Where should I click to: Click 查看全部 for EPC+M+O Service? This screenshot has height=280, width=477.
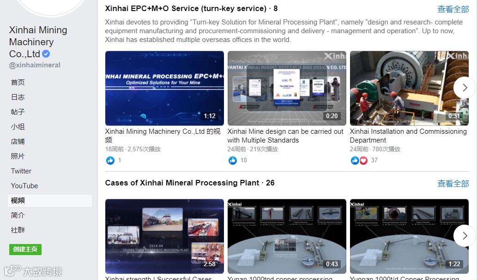click(x=453, y=9)
